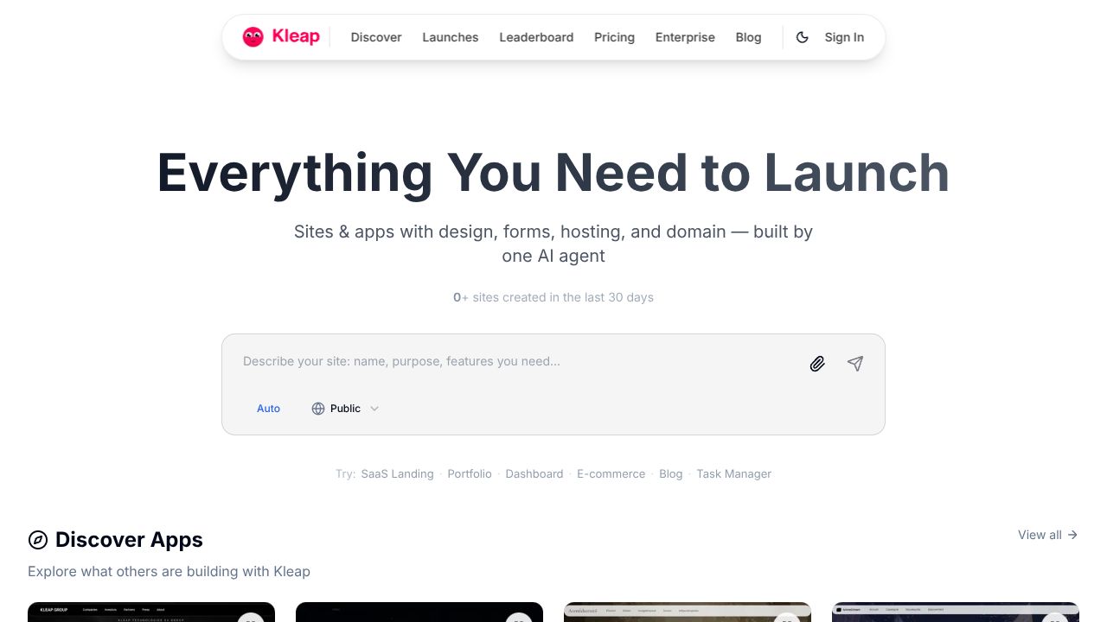Click the compass icon next to Discover Apps
Screen dimensions: 1107x622
(38, 539)
